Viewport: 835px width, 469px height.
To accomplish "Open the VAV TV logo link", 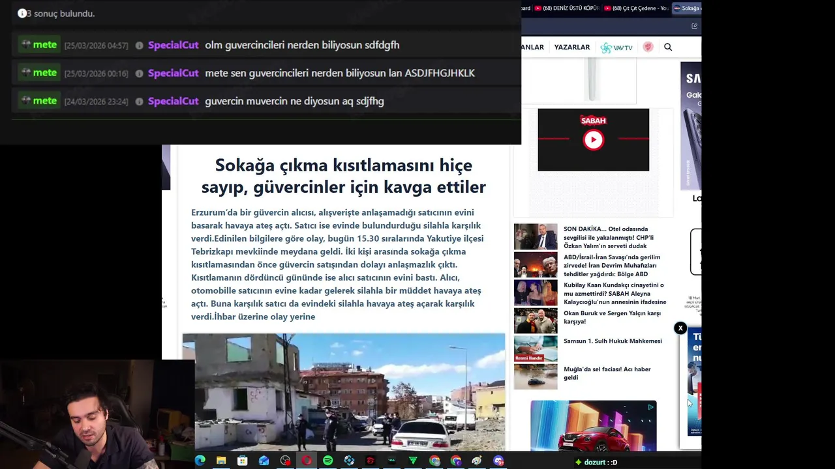I will pyautogui.click(x=616, y=48).
